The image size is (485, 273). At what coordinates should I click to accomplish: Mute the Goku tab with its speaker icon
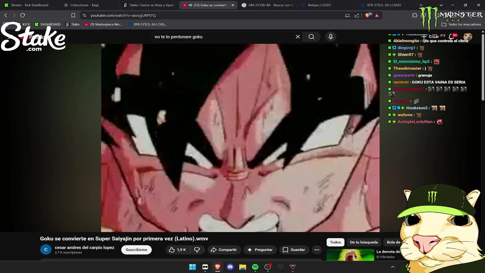click(191, 5)
